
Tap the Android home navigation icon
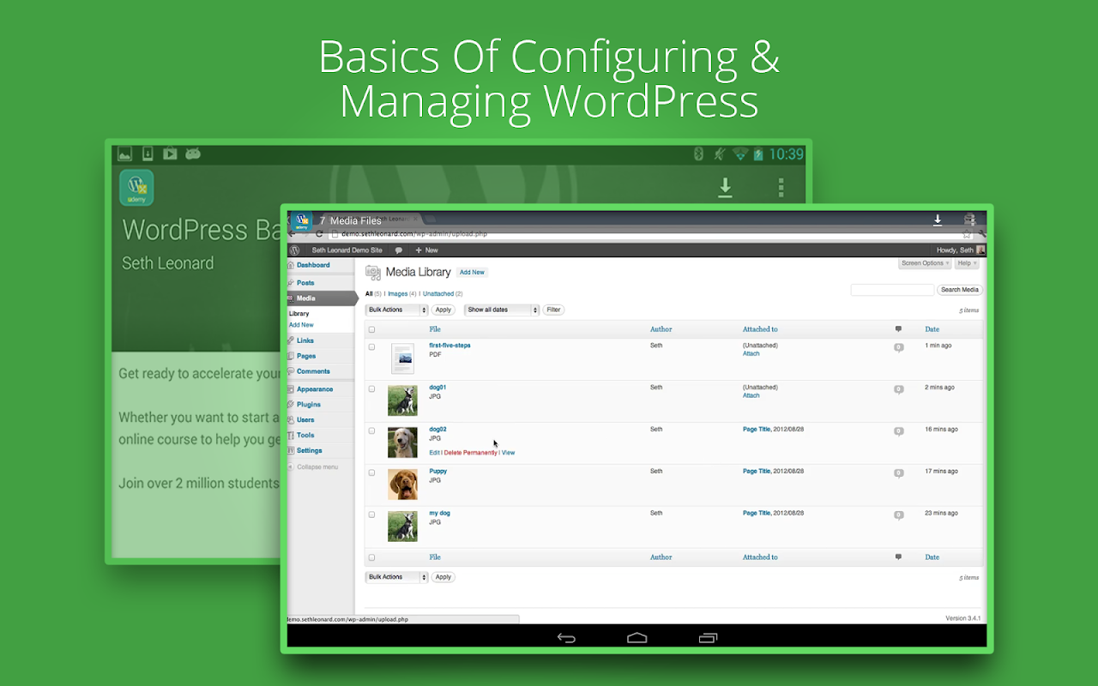(636, 637)
